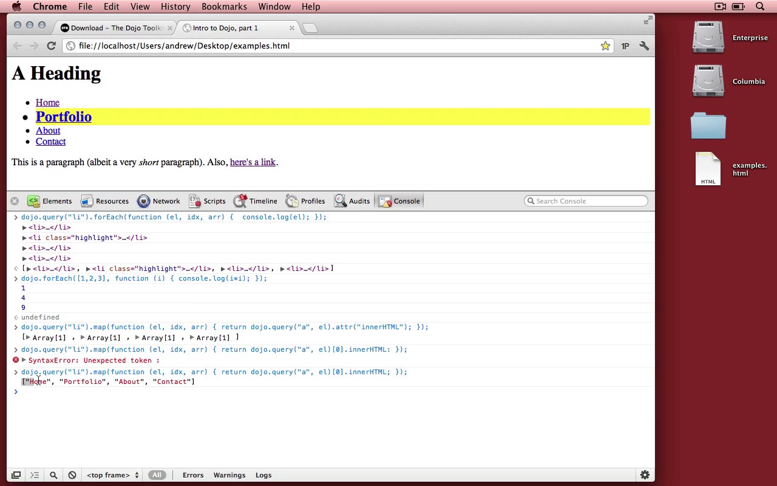Close the developer tools panel
The image size is (777, 486).
click(15, 201)
